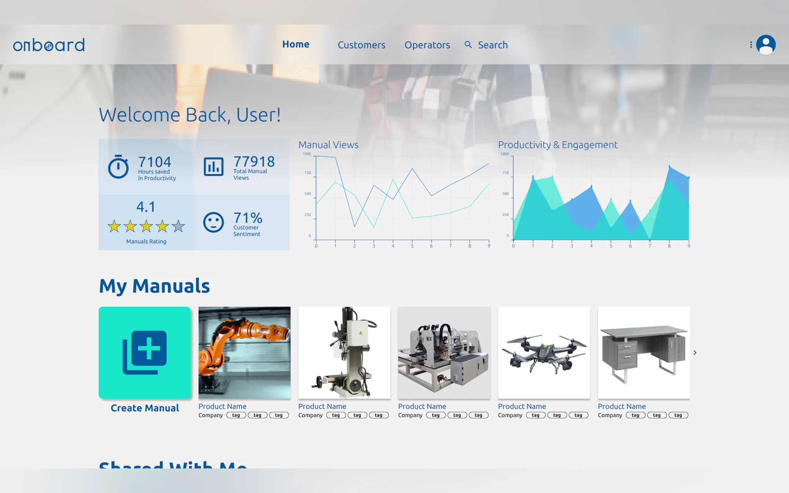The width and height of the screenshot is (789, 493).
Task: Open the grey desk manual thumbnail
Action: [x=644, y=352]
